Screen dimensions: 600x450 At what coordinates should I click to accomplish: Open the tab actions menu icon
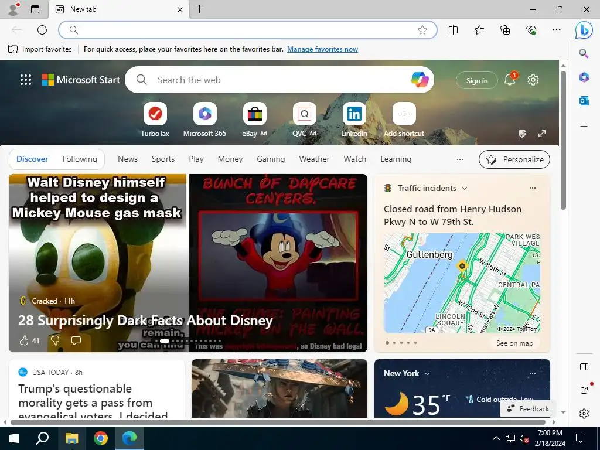35,9
